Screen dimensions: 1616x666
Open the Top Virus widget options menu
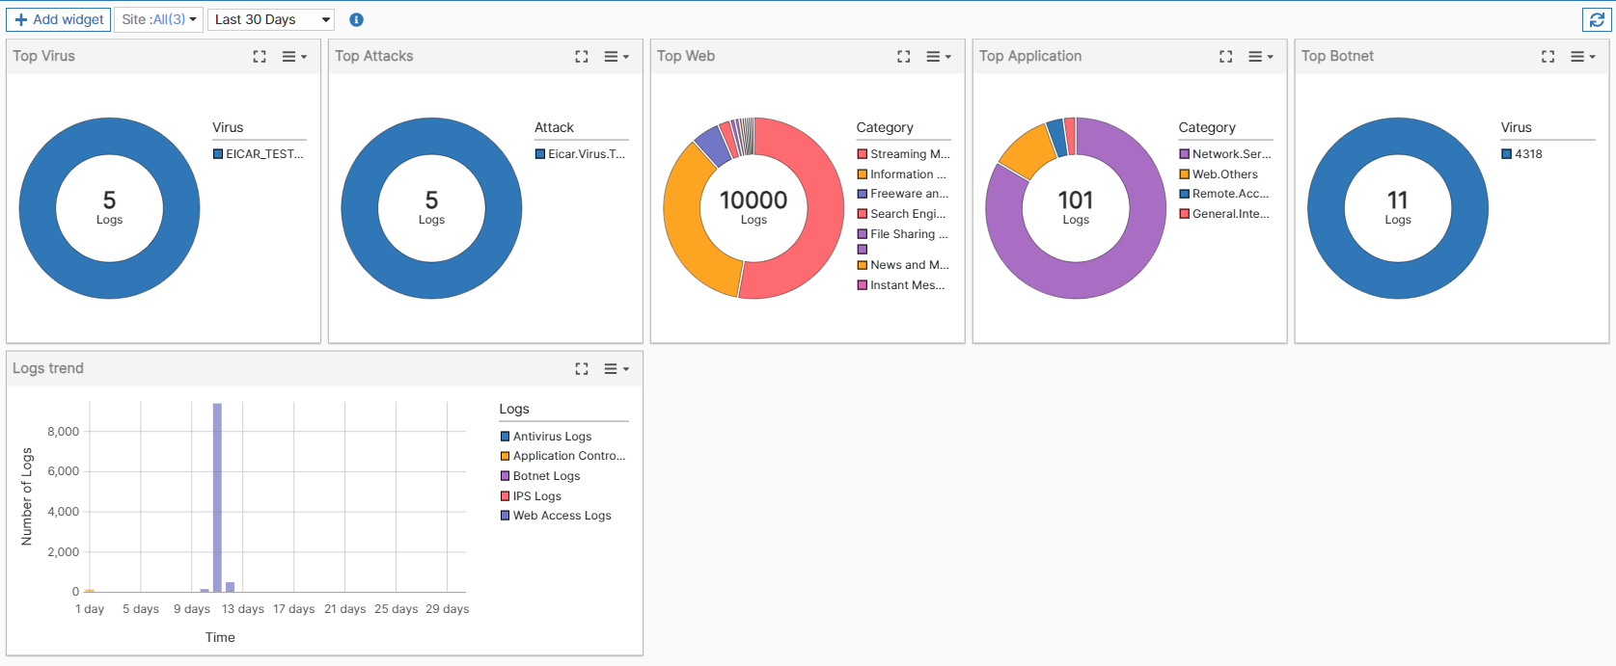coord(294,57)
